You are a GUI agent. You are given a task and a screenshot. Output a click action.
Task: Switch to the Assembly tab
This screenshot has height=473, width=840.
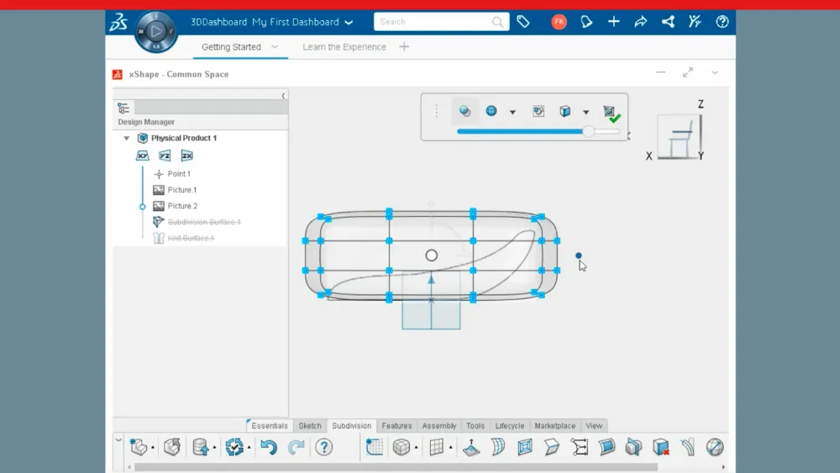click(438, 426)
